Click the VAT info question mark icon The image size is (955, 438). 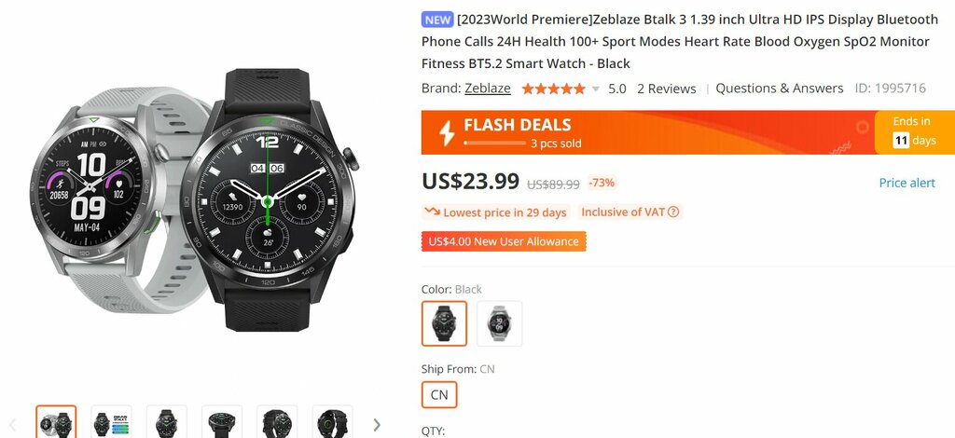coord(673,212)
